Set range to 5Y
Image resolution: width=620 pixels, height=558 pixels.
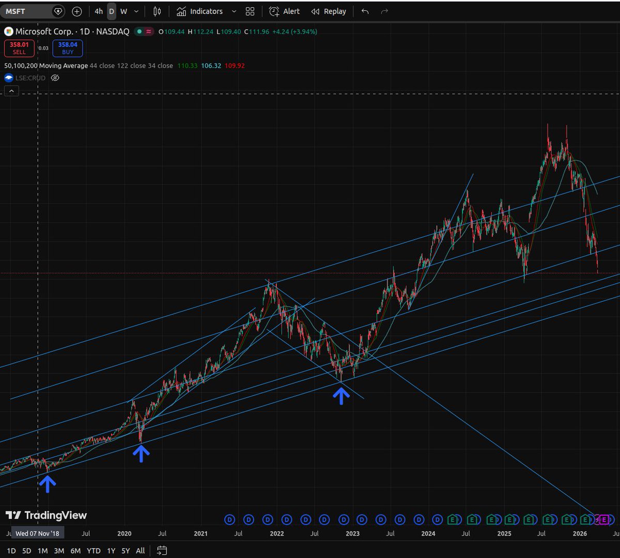click(x=126, y=551)
